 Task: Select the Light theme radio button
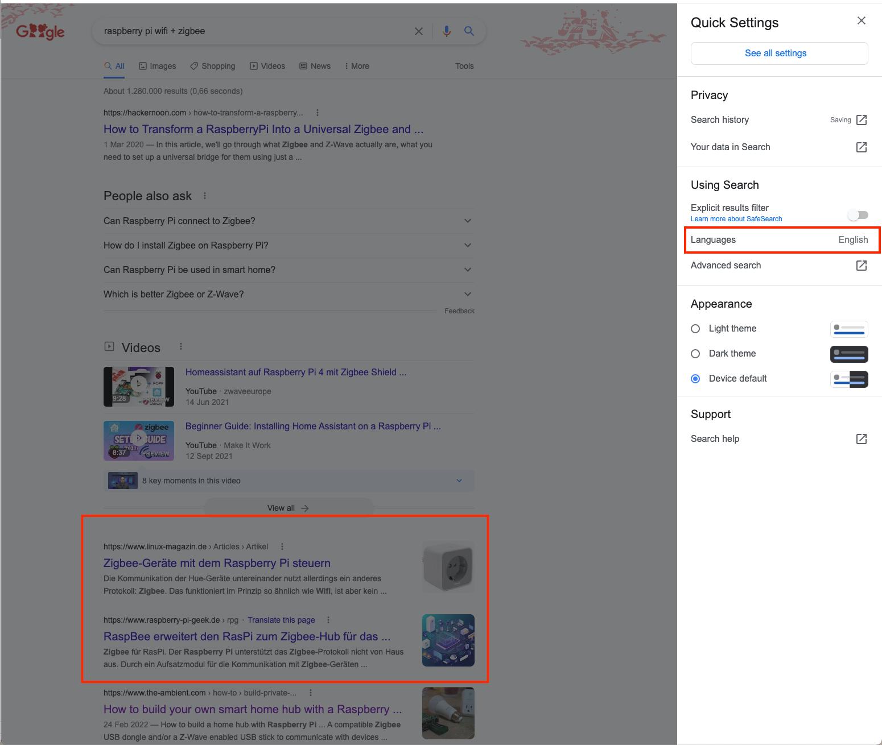pos(695,329)
